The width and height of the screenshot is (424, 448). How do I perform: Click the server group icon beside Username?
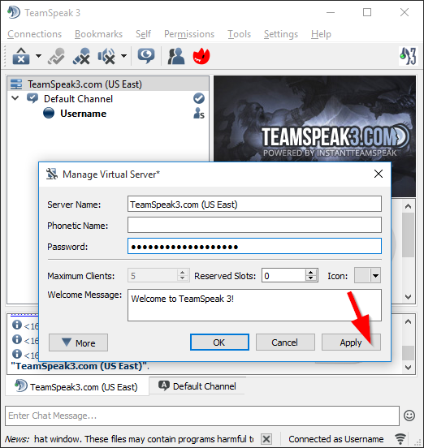(199, 113)
